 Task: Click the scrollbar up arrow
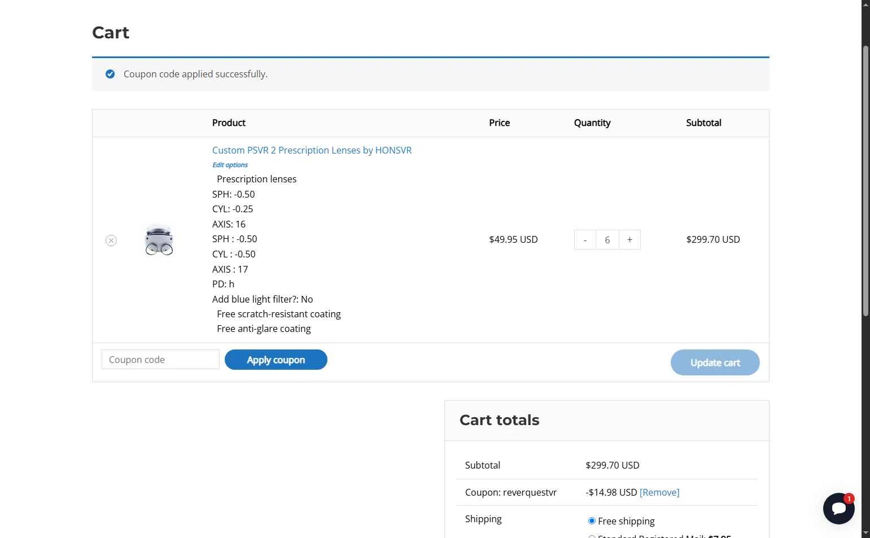(865, 5)
